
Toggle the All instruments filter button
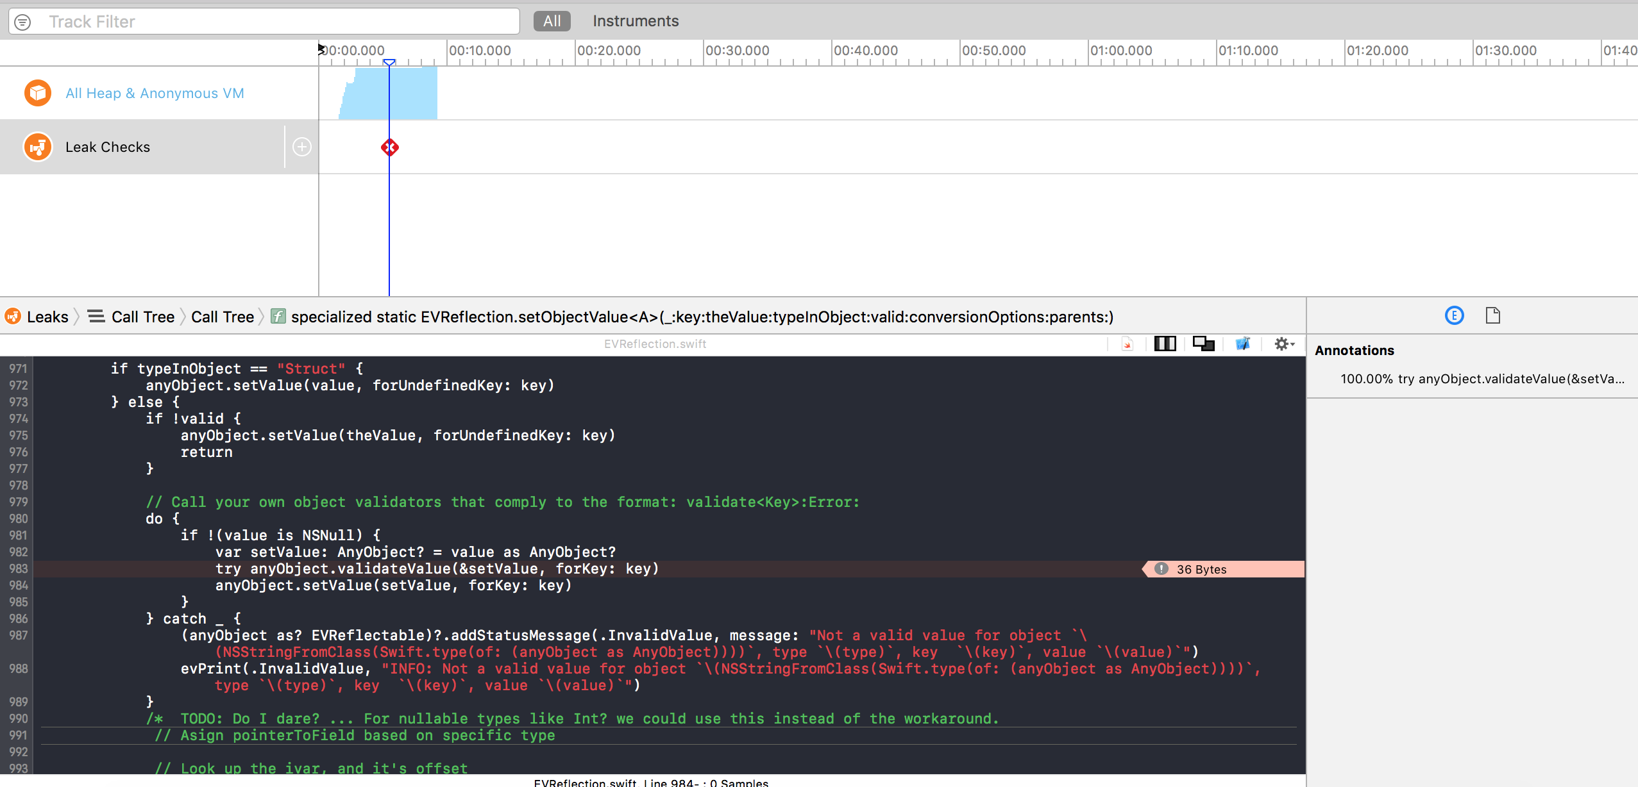(x=550, y=21)
